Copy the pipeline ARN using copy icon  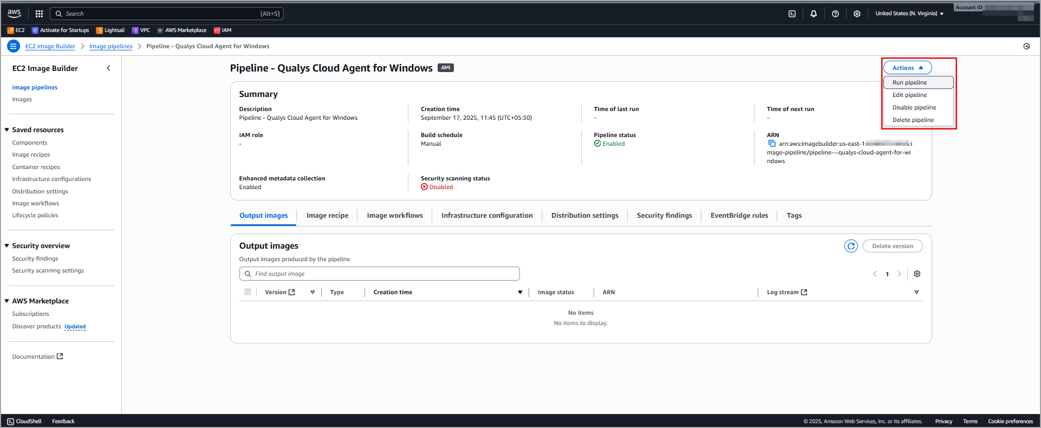772,144
